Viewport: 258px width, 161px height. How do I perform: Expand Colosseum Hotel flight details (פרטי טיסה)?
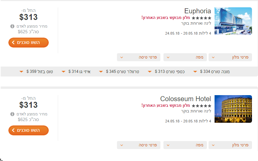[139, 145]
